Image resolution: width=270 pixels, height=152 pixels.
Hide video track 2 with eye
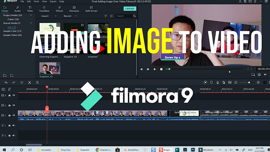[14, 105]
